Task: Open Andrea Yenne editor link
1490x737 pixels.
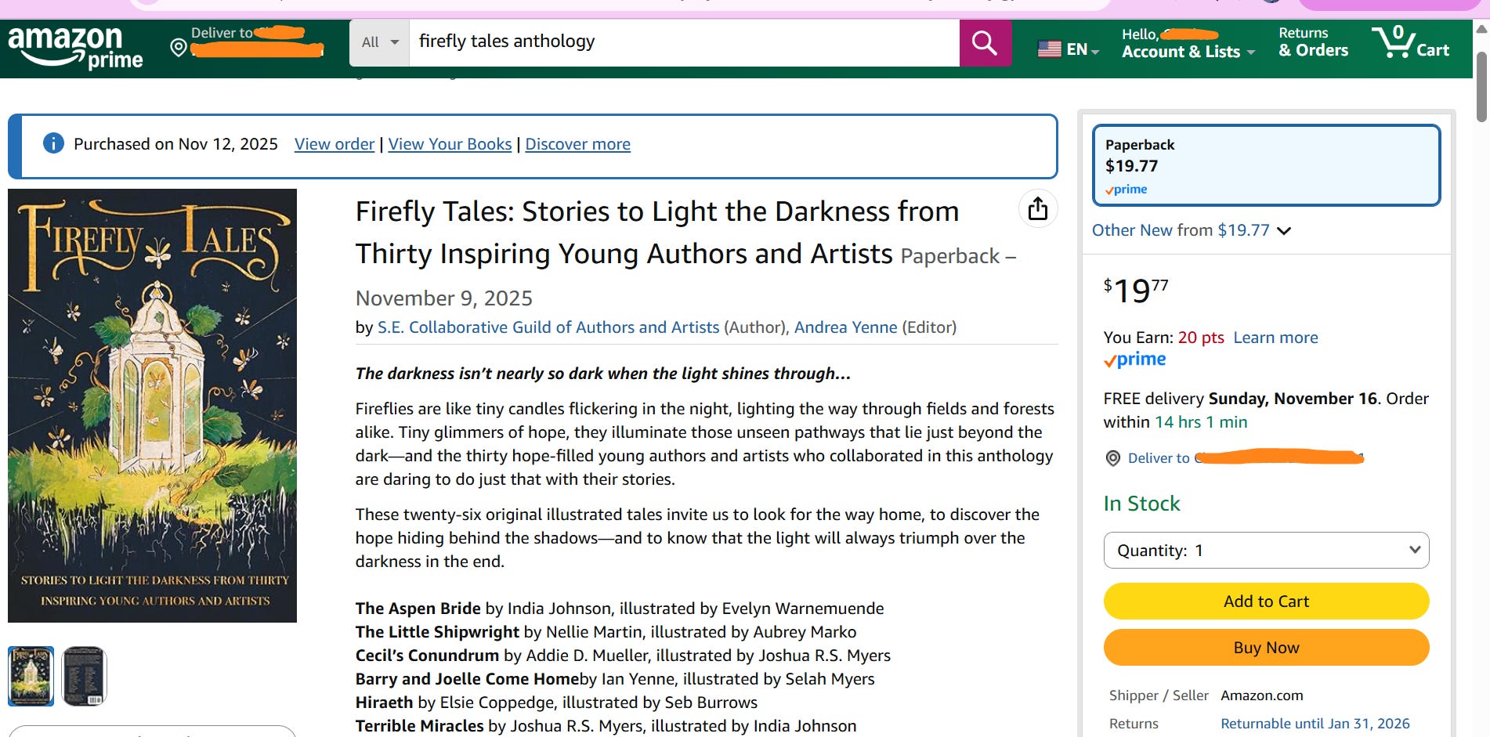Action: [x=845, y=327]
